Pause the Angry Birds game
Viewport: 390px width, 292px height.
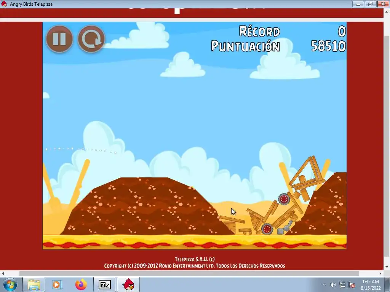tap(59, 39)
